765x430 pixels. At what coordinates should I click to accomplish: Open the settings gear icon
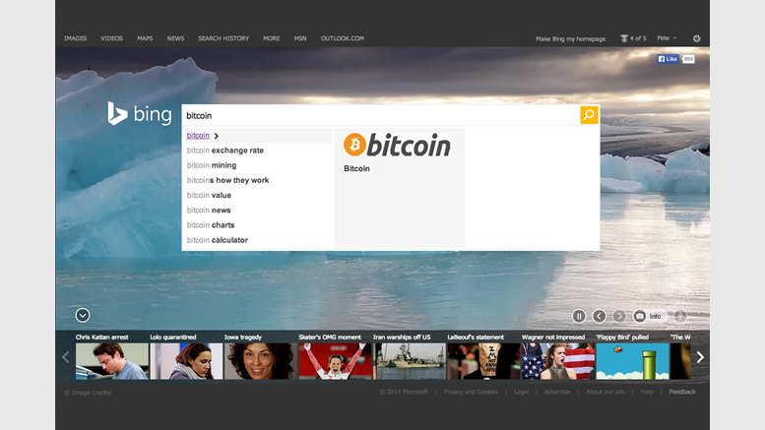(697, 38)
